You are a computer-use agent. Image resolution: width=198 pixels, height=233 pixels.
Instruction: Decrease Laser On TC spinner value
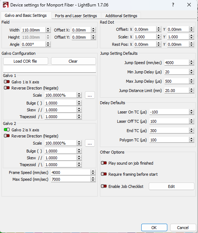pyautogui.click(x=192, y=113)
